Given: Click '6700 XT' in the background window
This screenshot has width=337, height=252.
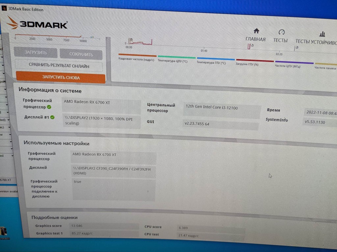Looking at the screenshot, I should (6, 180).
